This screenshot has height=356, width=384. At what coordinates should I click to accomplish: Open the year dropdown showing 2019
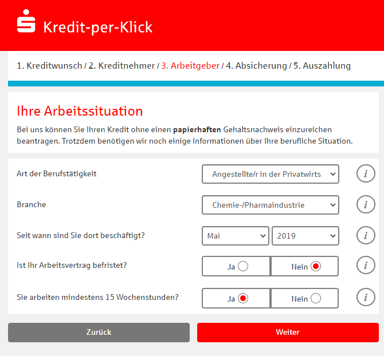pos(305,236)
